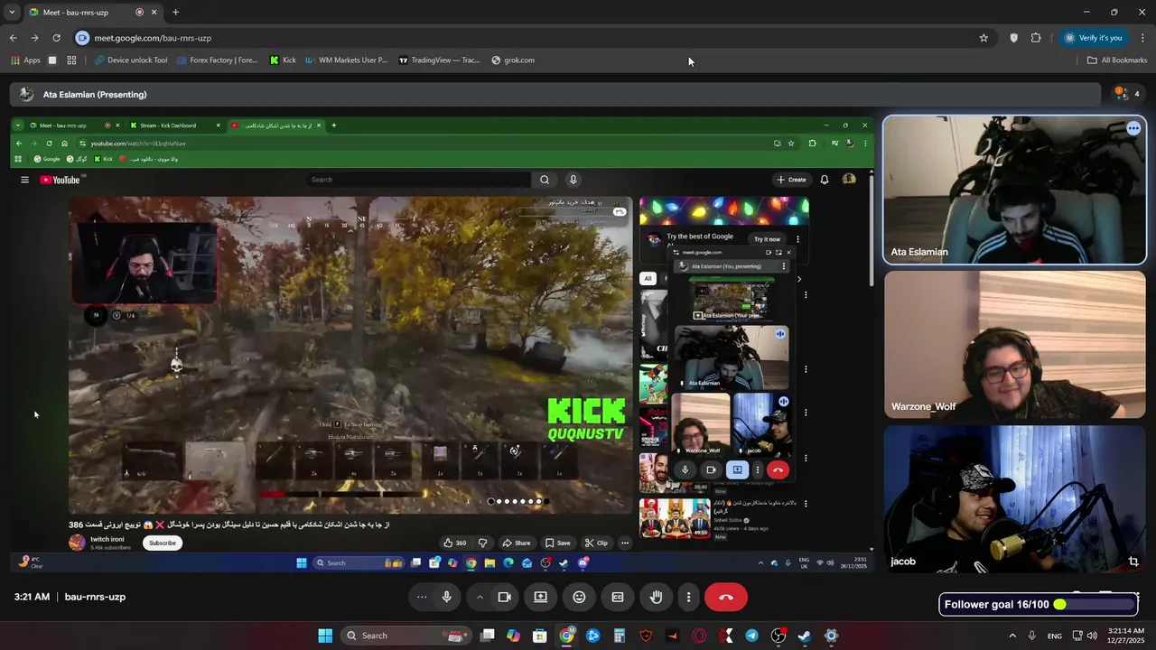Image resolution: width=1156 pixels, height=650 pixels.
Task: Open grok.com bookmark
Action: point(513,60)
